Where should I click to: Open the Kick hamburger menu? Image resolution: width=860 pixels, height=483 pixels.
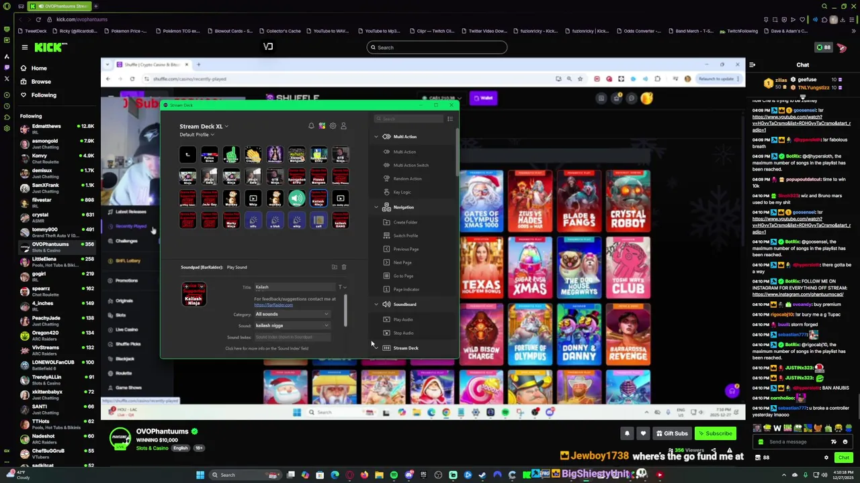click(x=24, y=47)
